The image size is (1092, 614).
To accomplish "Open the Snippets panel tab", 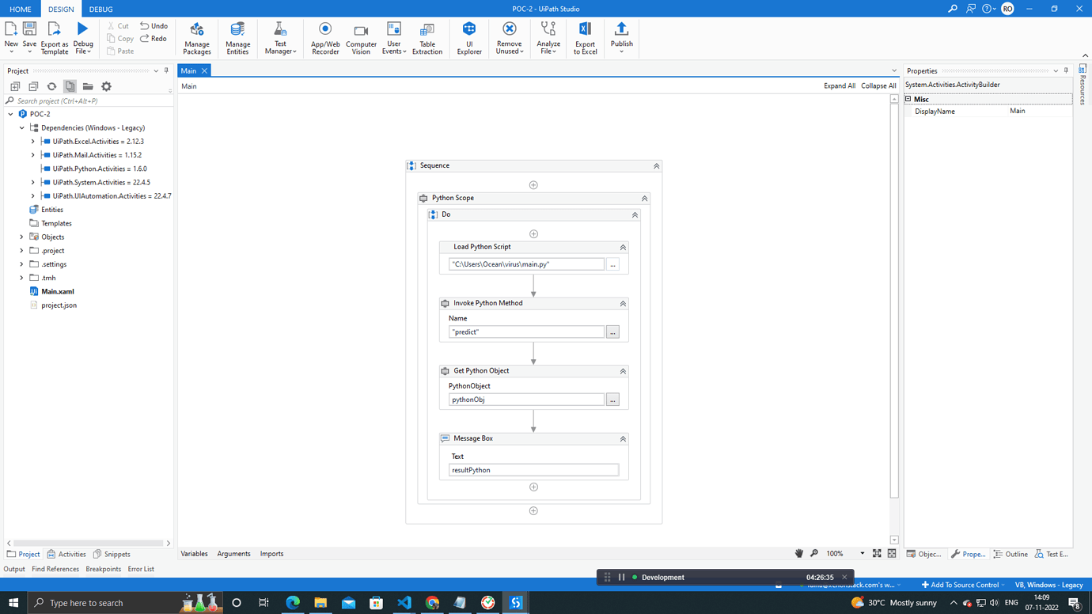I will click(112, 555).
